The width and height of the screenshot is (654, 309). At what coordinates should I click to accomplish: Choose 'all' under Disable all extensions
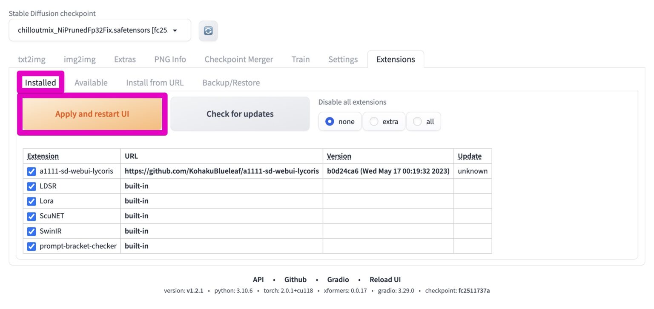[417, 121]
